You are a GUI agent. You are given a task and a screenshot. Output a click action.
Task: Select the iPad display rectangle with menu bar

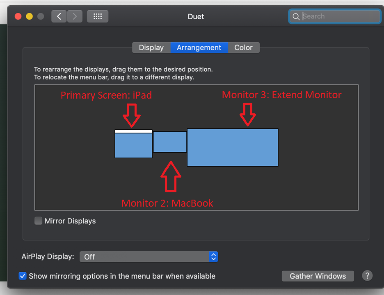(133, 144)
